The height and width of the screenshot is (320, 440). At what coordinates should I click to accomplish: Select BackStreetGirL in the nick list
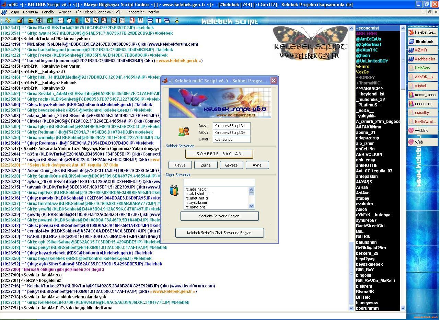click(371, 226)
